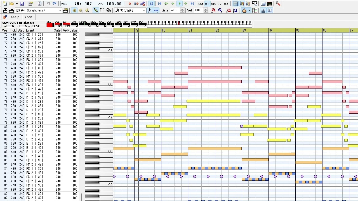The image size is (358, 201).
Task: Expand the arrow next to the Open folder icon
Action: tap(17, 4)
